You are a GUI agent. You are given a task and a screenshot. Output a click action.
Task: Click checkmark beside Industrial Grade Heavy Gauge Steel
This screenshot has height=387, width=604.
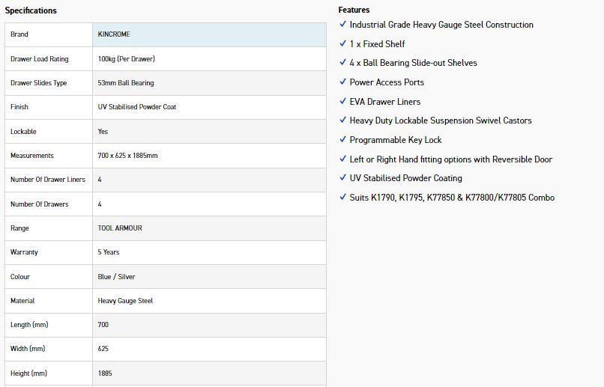[342, 24]
